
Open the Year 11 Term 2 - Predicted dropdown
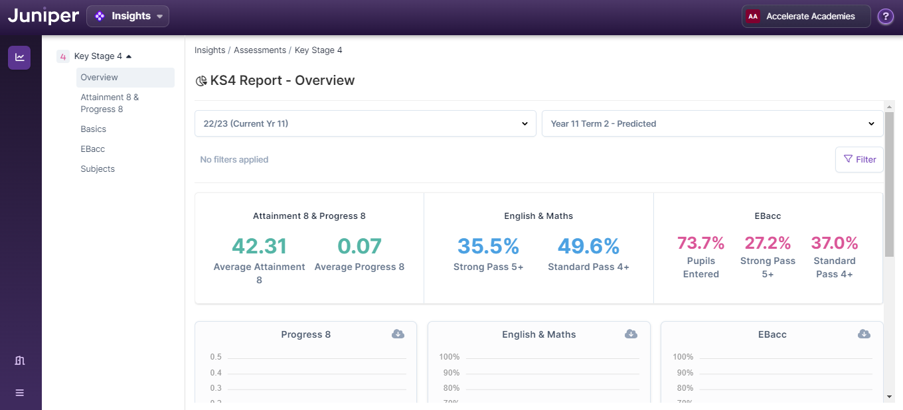coord(712,123)
